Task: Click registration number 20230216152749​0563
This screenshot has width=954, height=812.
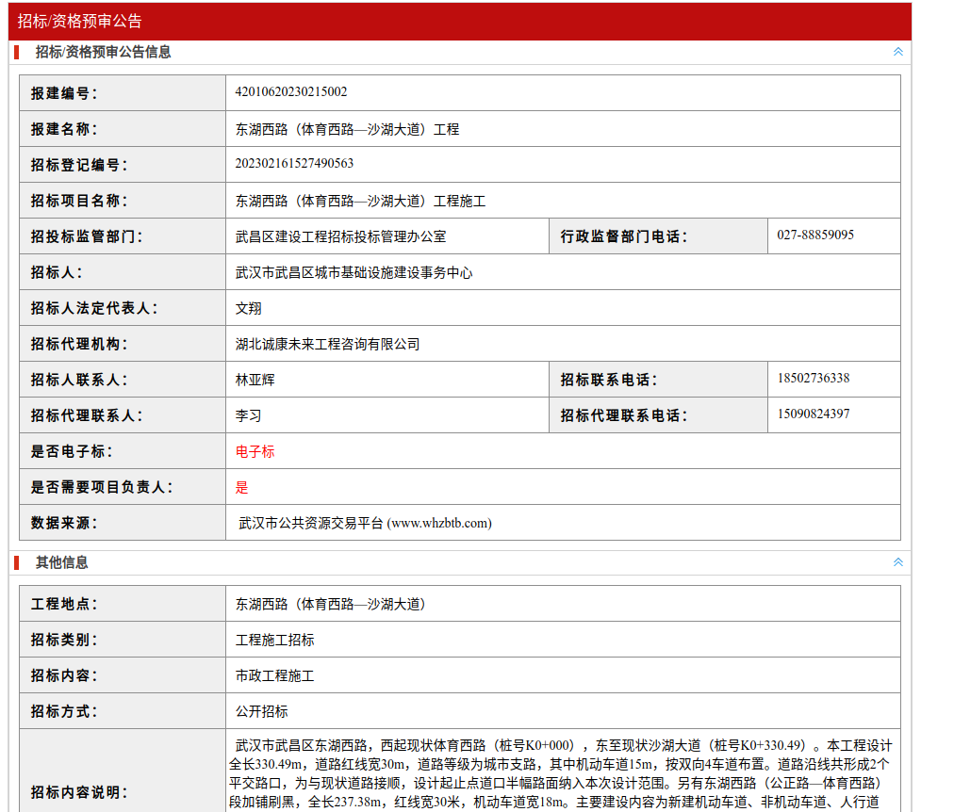Action: (x=294, y=164)
